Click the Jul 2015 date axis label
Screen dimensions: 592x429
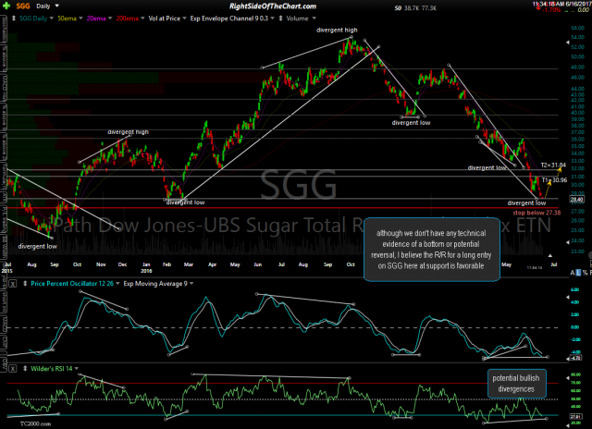coord(6,267)
